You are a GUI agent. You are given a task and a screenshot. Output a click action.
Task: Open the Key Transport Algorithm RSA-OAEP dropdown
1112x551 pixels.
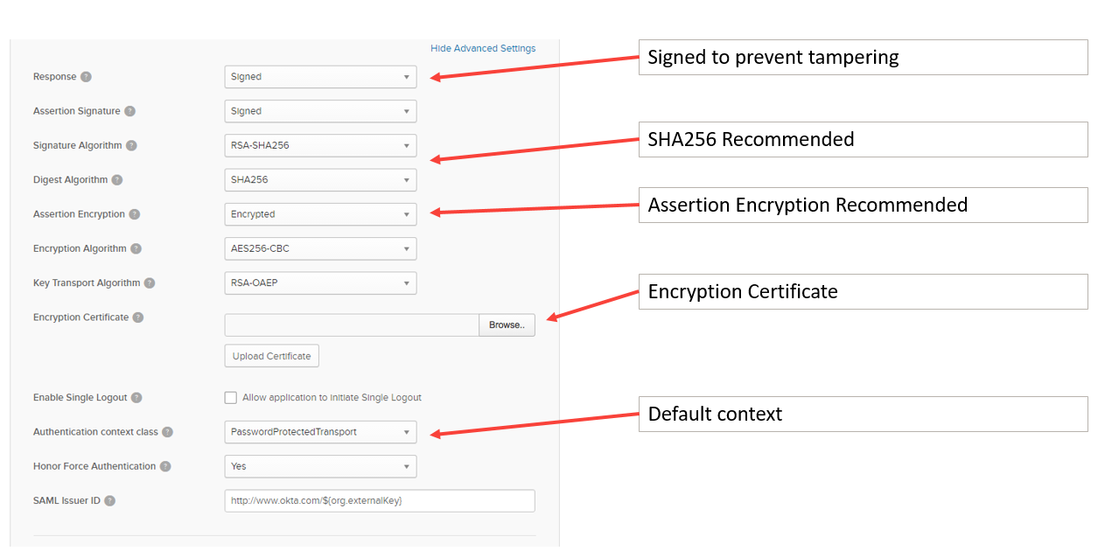pyautogui.click(x=320, y=283)
